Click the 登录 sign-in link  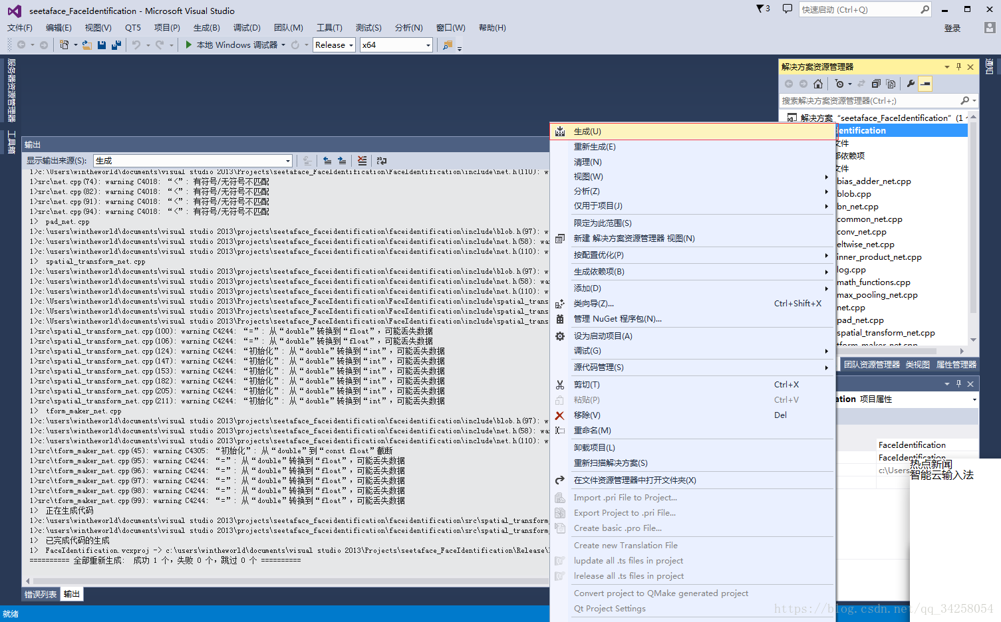[x=952, y=28]
